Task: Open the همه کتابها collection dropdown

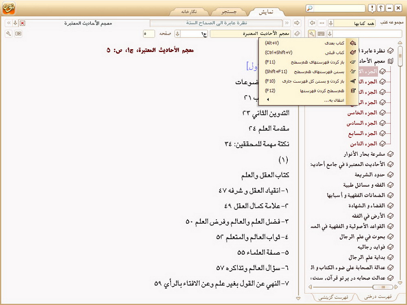Action: click(x=331, y=23)
